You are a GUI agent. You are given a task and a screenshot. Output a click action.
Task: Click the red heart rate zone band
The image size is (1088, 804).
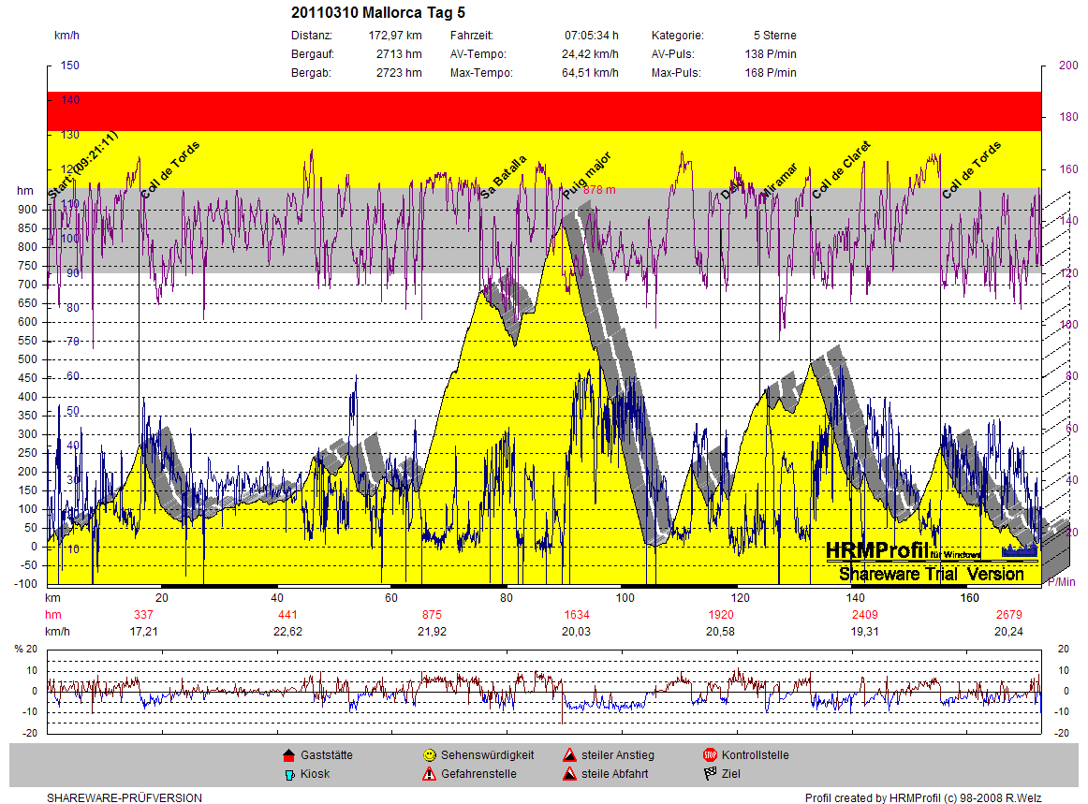tap(543, 110)
